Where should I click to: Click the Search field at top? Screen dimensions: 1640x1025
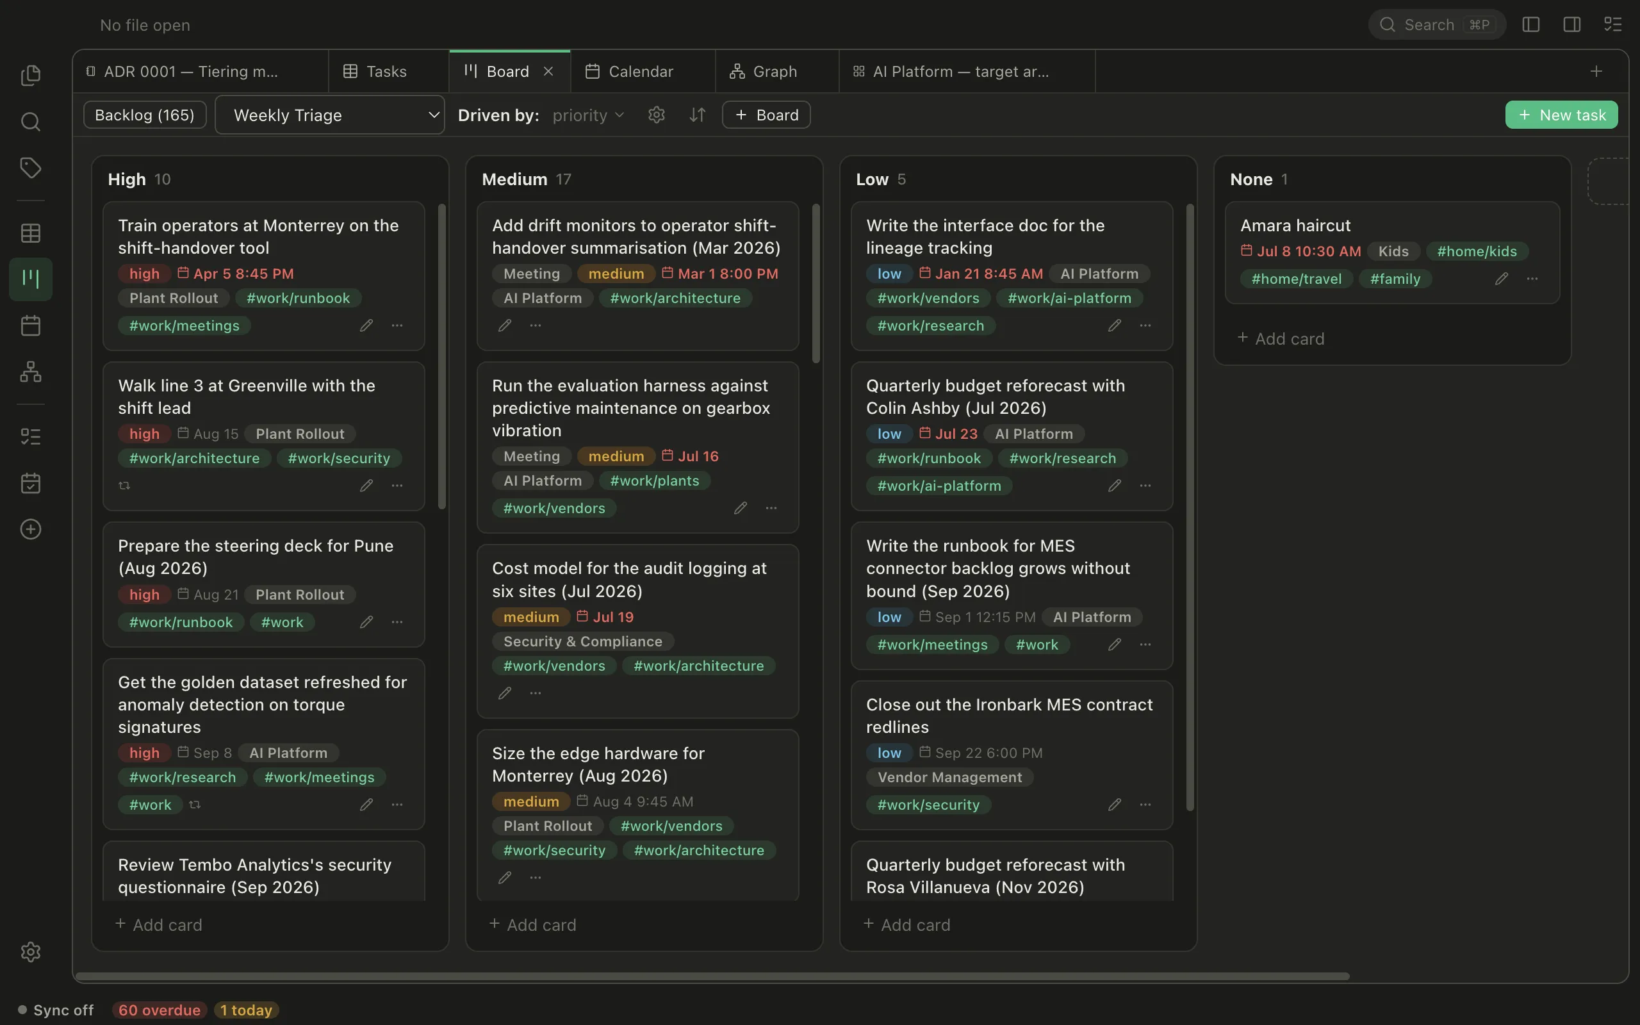click(x=1437, y=24)
